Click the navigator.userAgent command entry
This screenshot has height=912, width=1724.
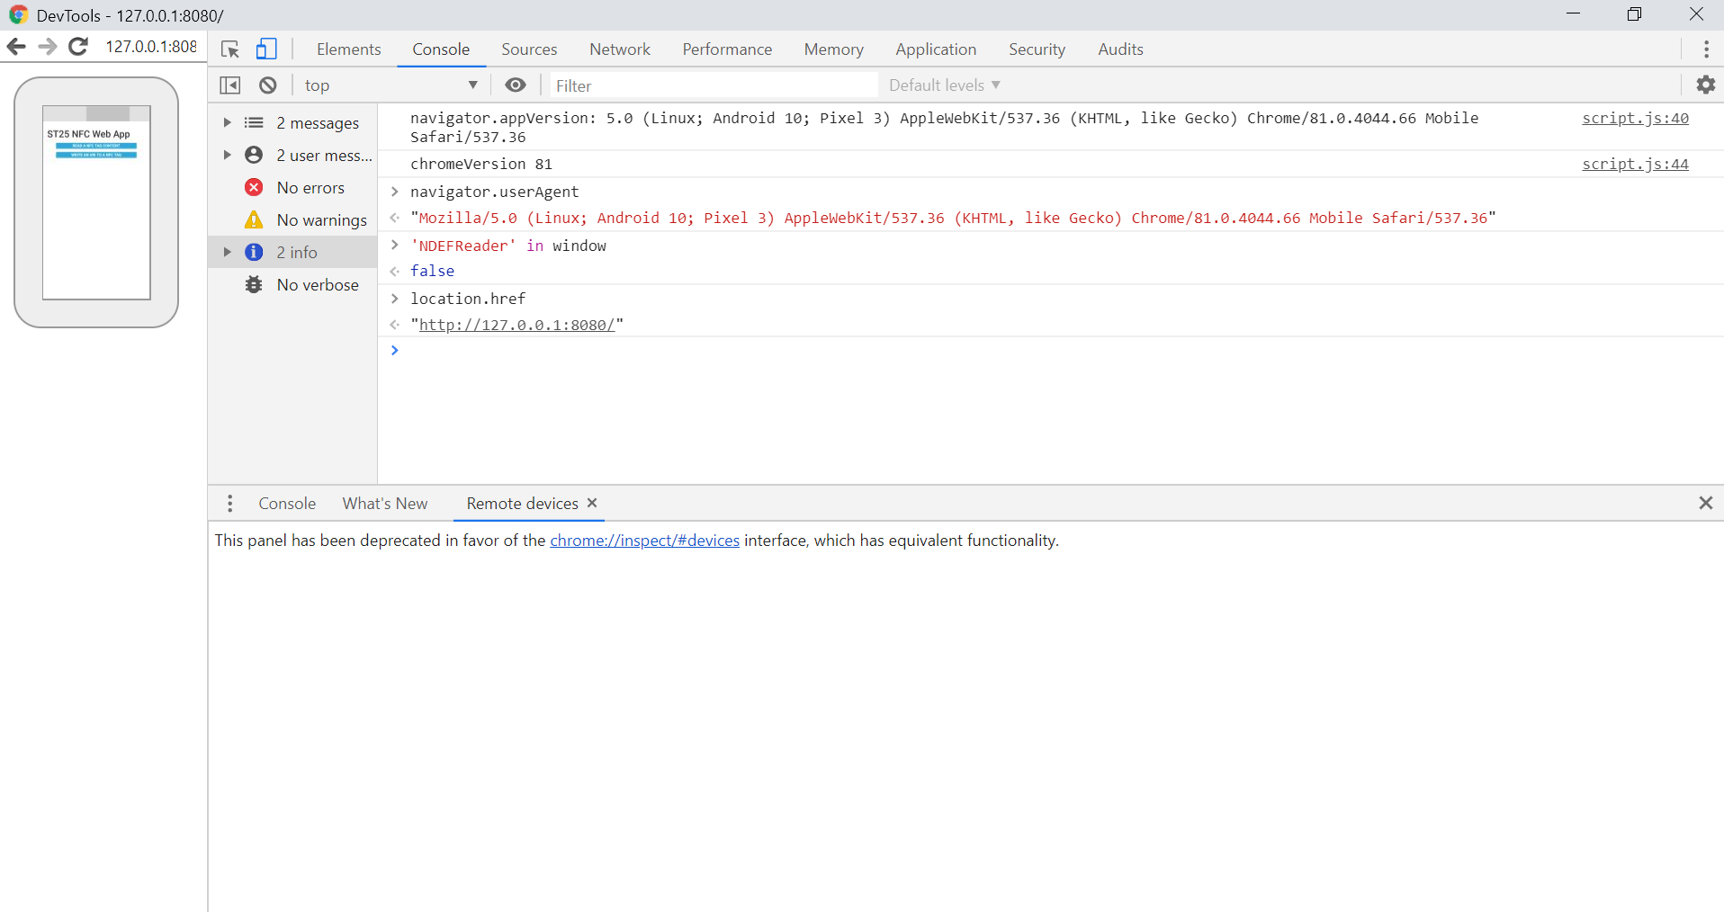(x=494, y=192)
